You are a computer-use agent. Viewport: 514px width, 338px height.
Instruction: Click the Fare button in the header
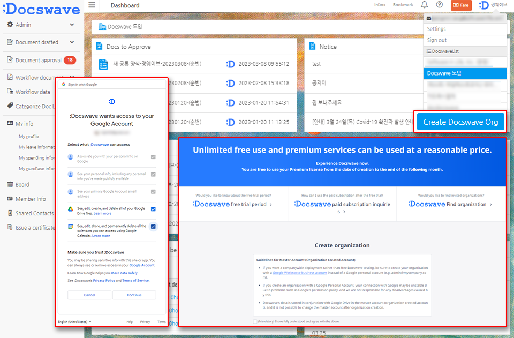click(x=461, y=5)
